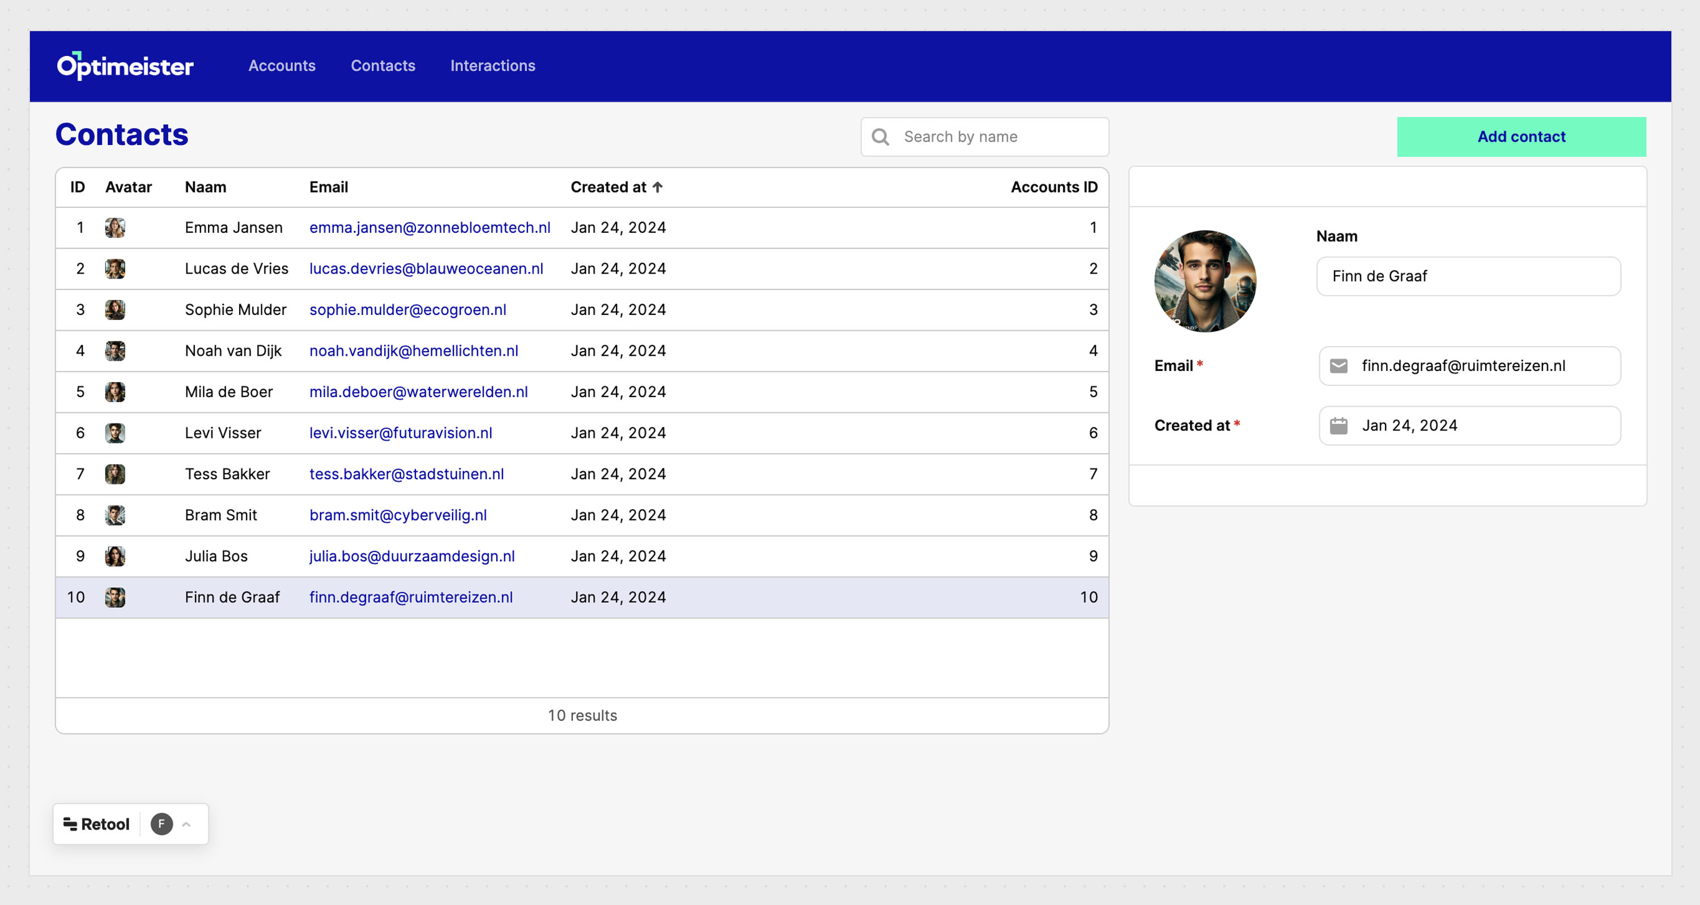This screenshot has width=1700, height=905.
Task: Open the Accounts nav item
Action: (x=282, y=66)
